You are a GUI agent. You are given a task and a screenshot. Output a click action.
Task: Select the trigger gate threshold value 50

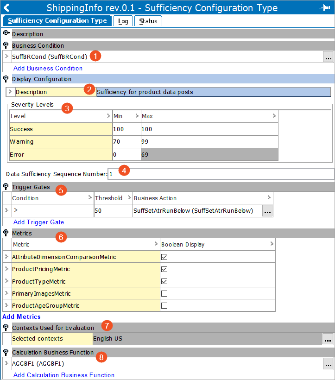click(x=113, y=210)
